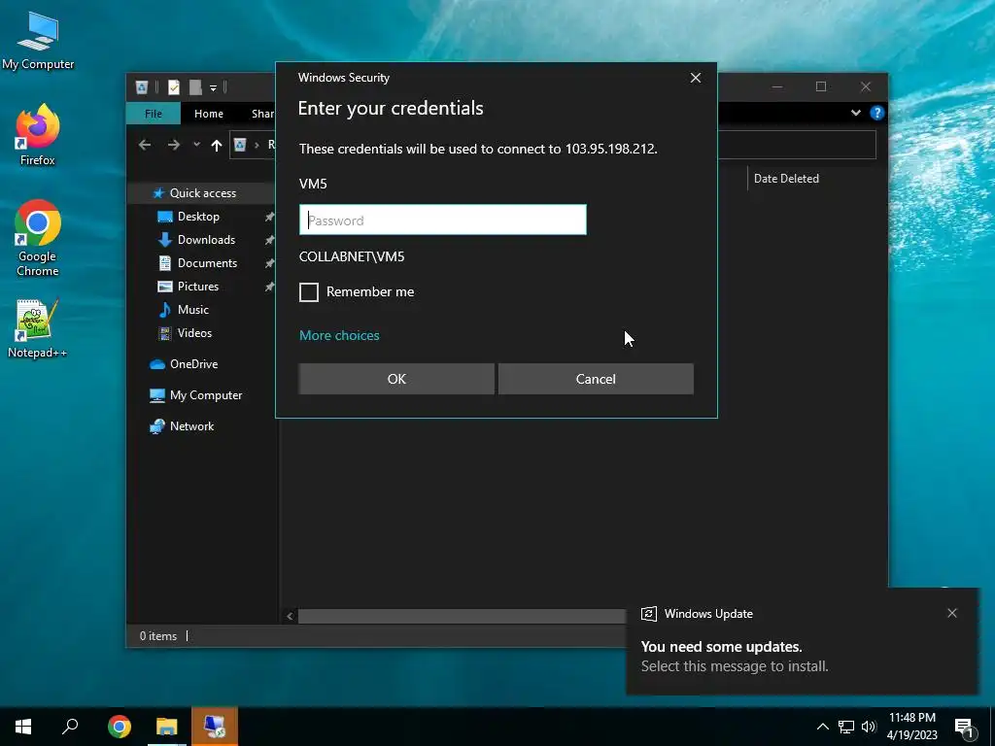Open Notepad++ desktop shortcut

pos(38,328)
